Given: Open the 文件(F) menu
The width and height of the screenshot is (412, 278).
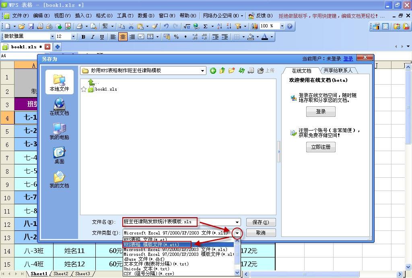Looking at the screenshot, I should click(x=20, y=16).
